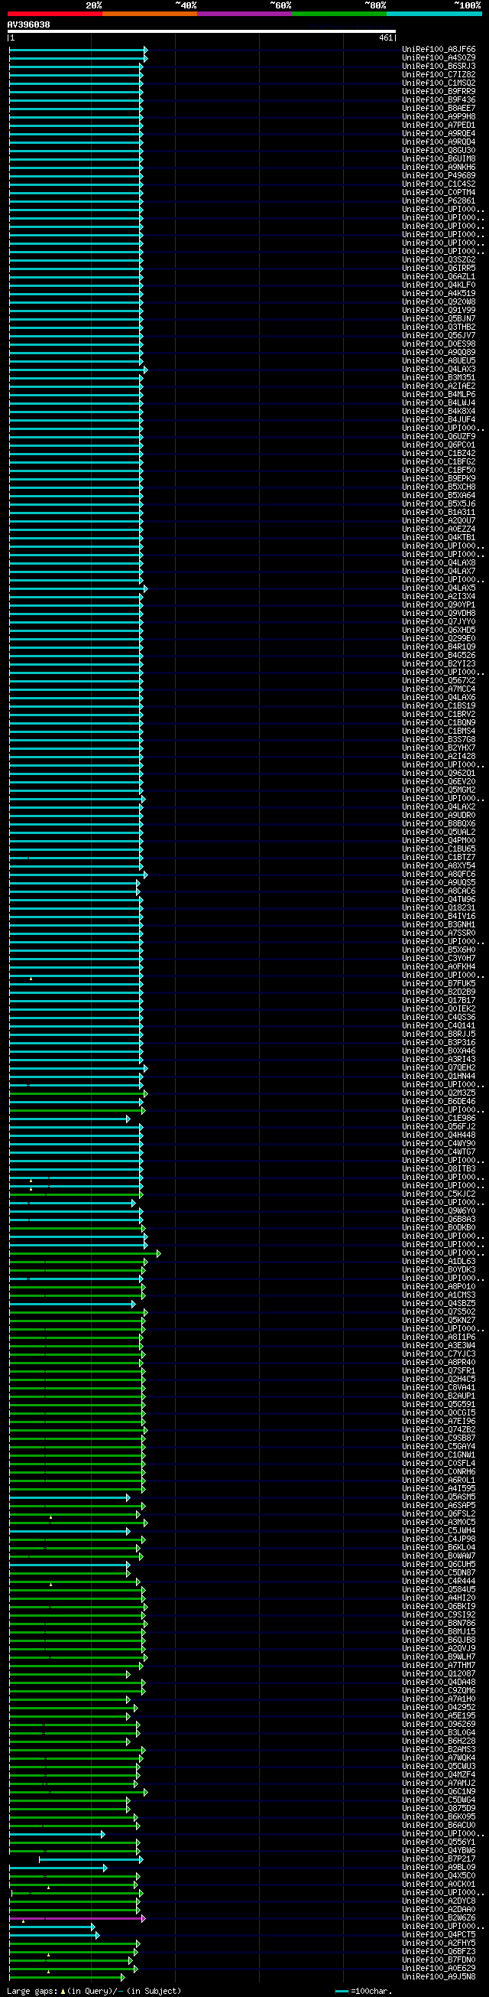Open the last hit UniRef100_A9J5N8

pyautogui.click(x=439, y=1977)
